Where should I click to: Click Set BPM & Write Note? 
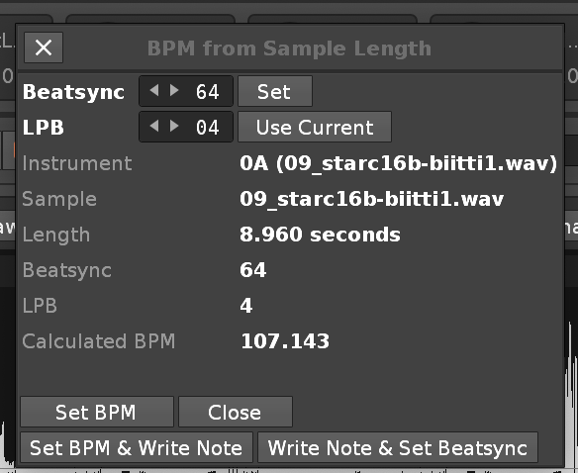click(x=137, y=447)
